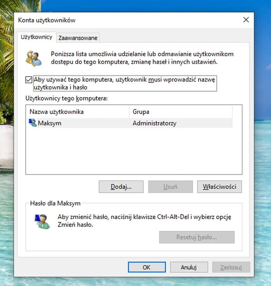Close the Konta użytkowników window
271x286 pixels.
[246, 20]
